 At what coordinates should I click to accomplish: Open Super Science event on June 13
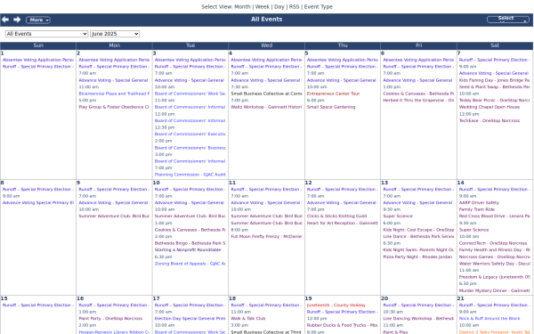point(398,216)
